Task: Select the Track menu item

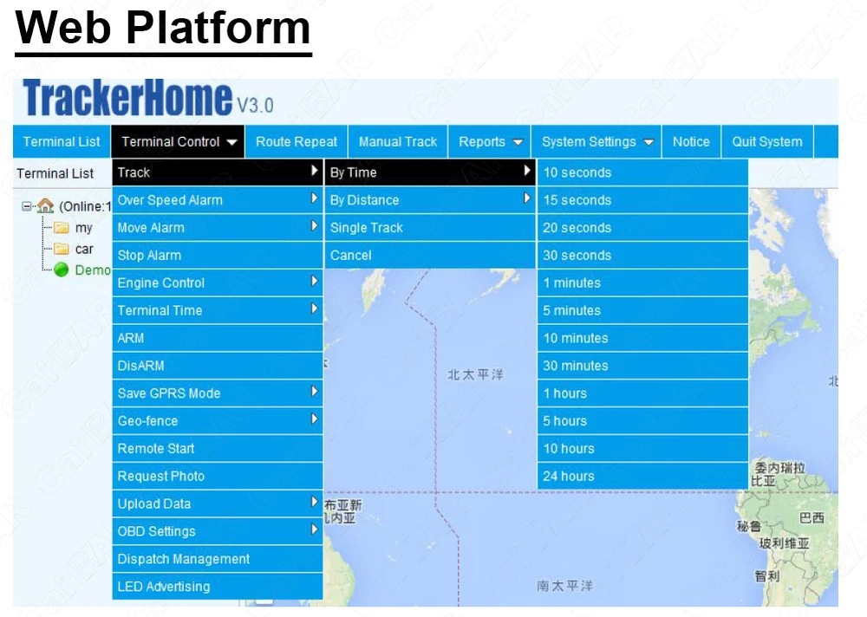Action: point(218,172)
